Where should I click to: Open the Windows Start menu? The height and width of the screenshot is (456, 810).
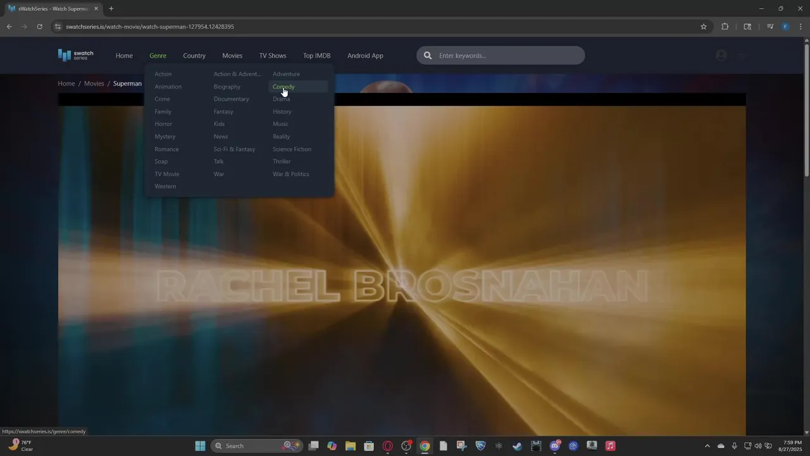coord(200,446)
